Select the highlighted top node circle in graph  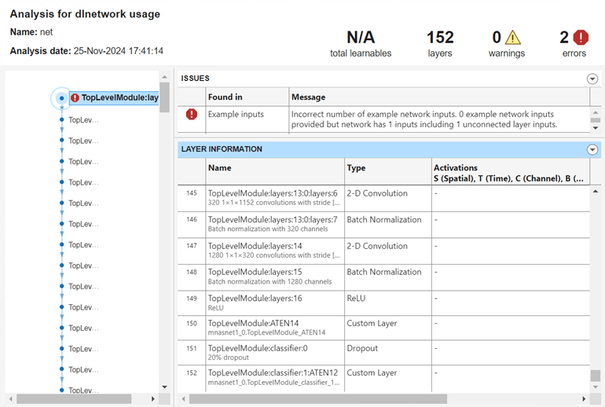61,98
